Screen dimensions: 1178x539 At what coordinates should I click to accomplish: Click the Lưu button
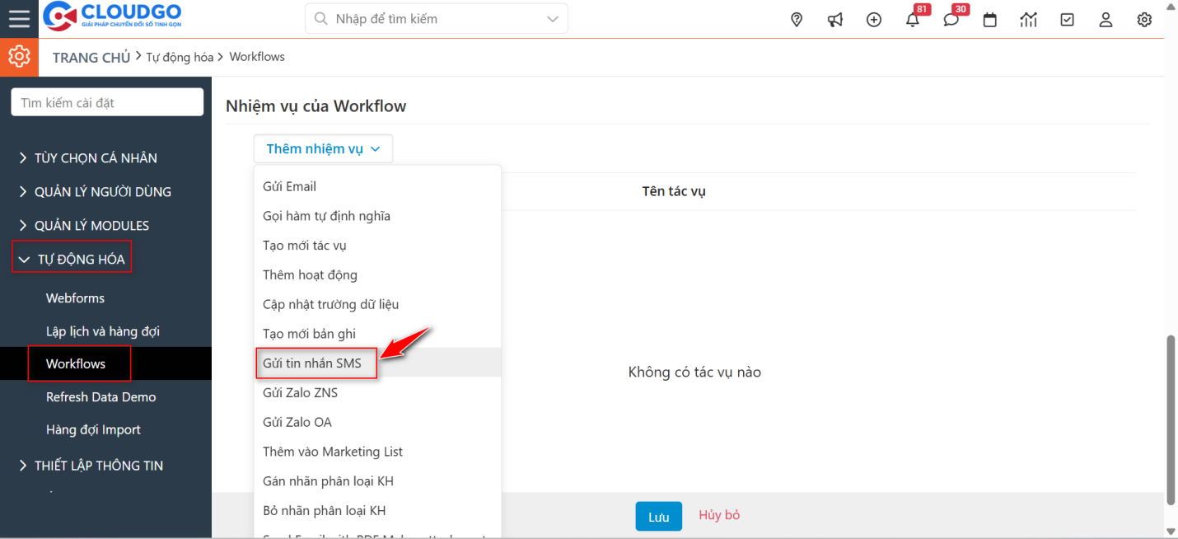pos(658,516)
